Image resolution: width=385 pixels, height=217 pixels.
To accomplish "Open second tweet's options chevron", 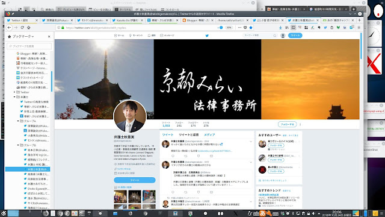I will [251, 162].
